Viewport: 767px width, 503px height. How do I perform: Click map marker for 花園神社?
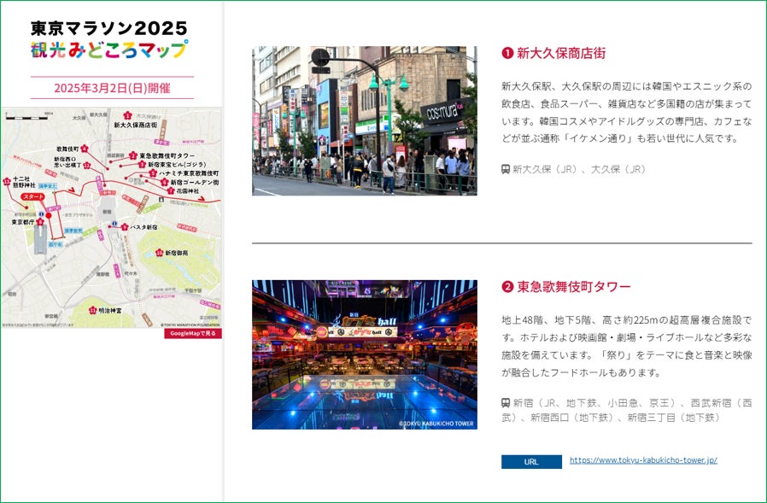pos(171,190)
